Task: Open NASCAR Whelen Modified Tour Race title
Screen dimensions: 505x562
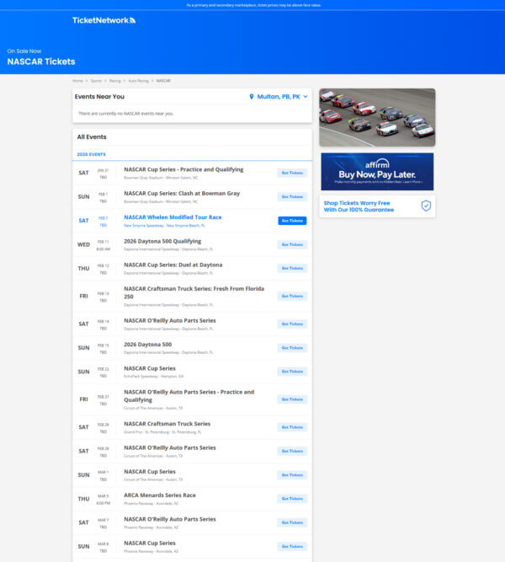Action: pyautogui.click(x=173, y=217)
